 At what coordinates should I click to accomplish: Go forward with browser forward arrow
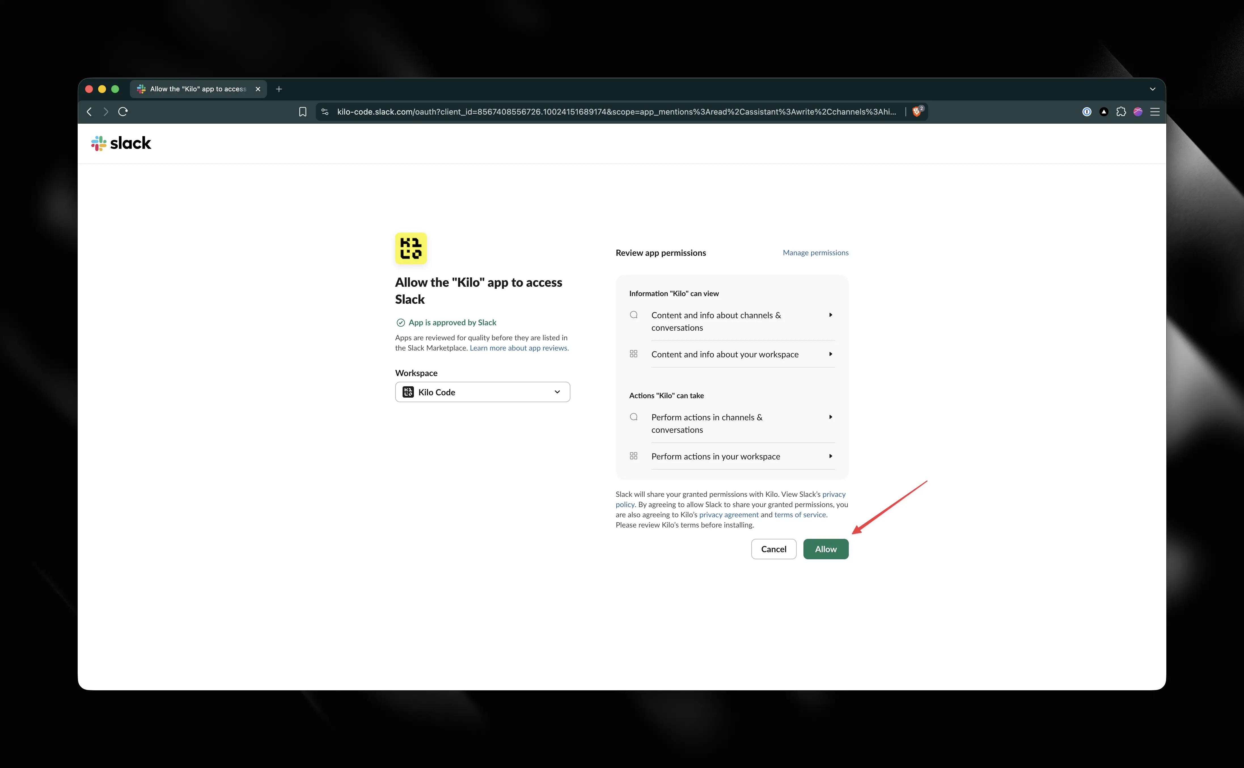tap(106, 112)
